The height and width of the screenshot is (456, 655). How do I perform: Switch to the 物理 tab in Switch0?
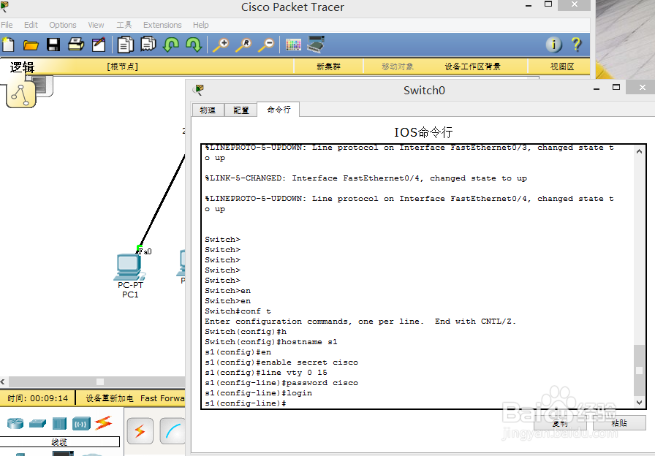tap(208, 110)
